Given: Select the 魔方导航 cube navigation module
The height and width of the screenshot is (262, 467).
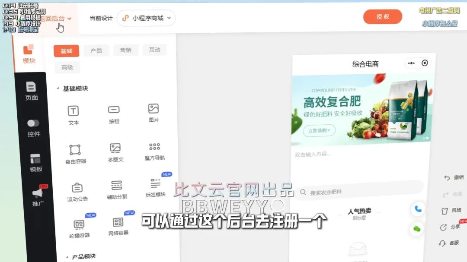Looking at the screenshot, I should tap(154, 151).
